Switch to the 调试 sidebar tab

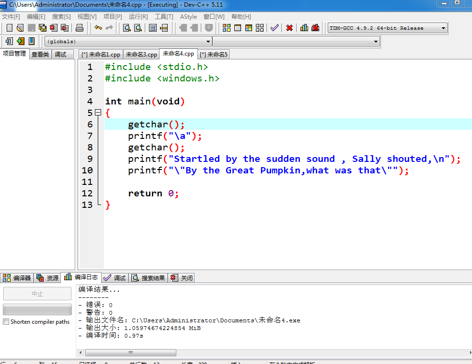click(62, 55)
